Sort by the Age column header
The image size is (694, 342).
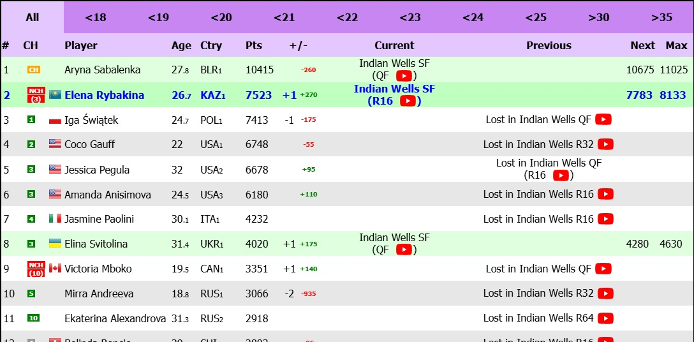coord(181,45)
